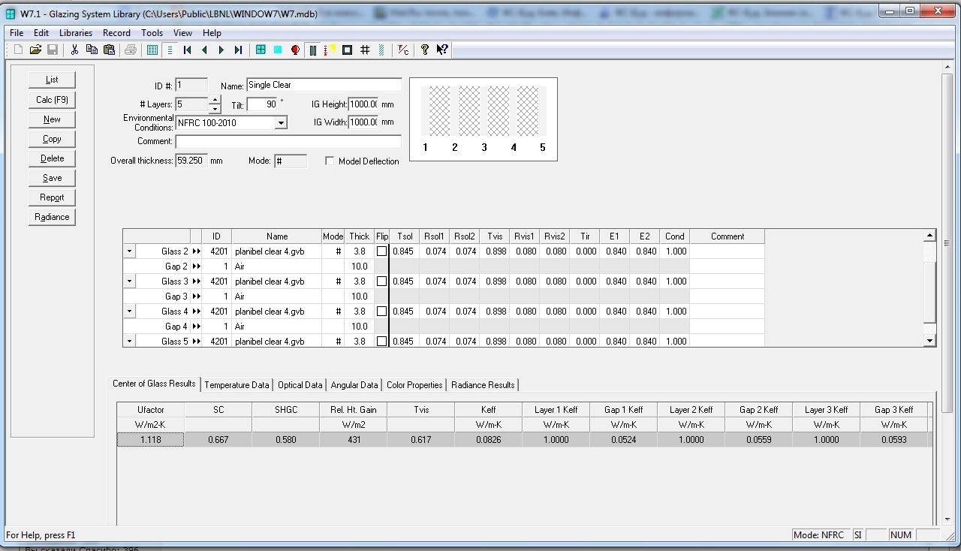Switch to detail view icon in toolbar

170,50
